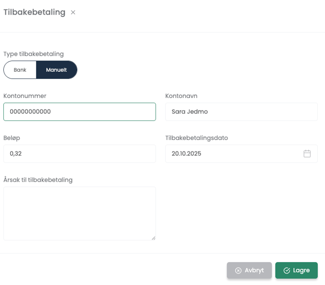This screenshot has width=325, height=285.
Task: Click the Tilbakebetaling heading text
Action: (34, 12)
